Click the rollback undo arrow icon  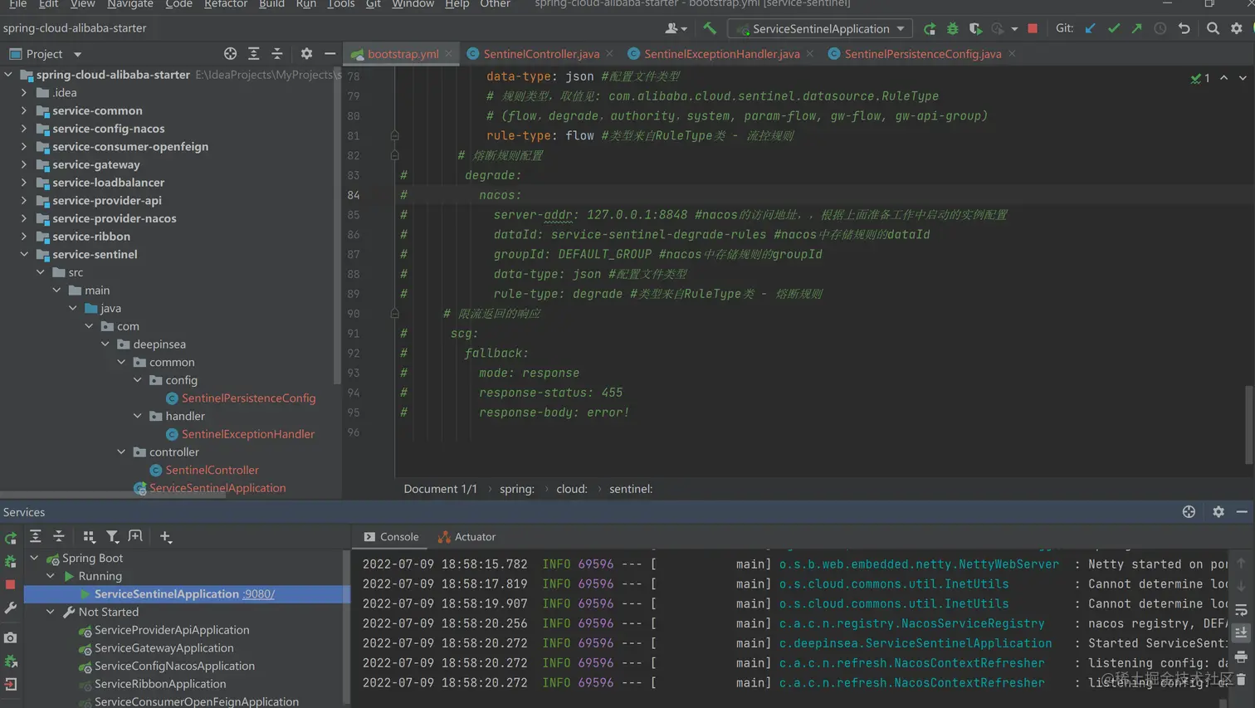(x=1184, y=28)
